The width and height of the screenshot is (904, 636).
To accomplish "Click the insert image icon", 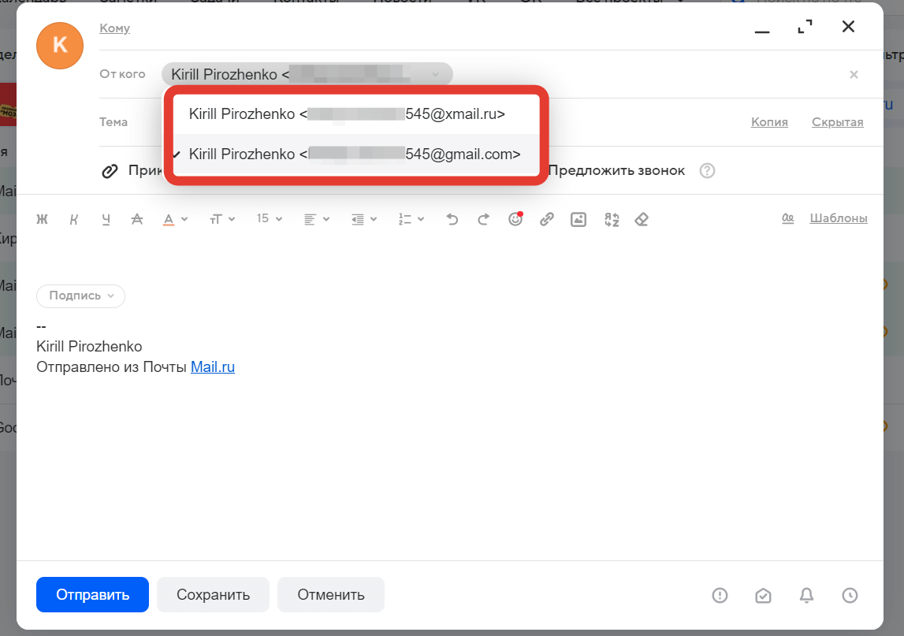I will click(x=578, y=219).
